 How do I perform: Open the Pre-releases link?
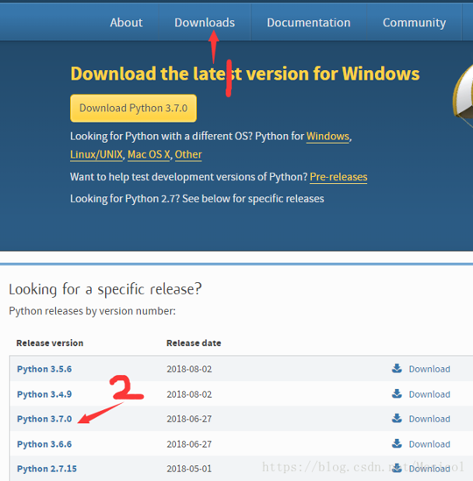338,177
